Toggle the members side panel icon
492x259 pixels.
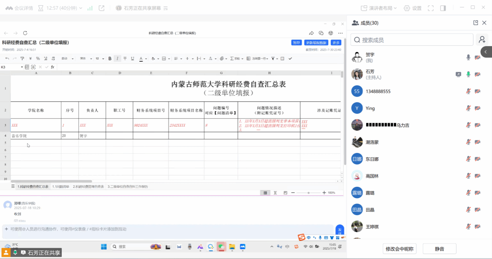tap(443, 8)
